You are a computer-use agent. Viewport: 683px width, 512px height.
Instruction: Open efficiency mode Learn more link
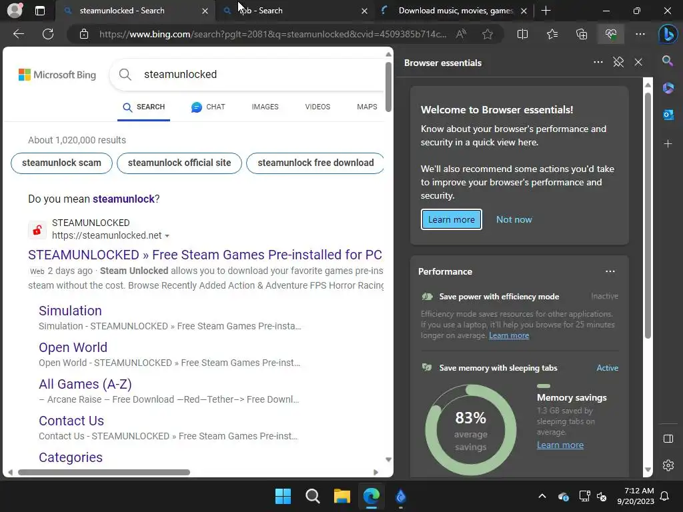[x=509, y=335]
